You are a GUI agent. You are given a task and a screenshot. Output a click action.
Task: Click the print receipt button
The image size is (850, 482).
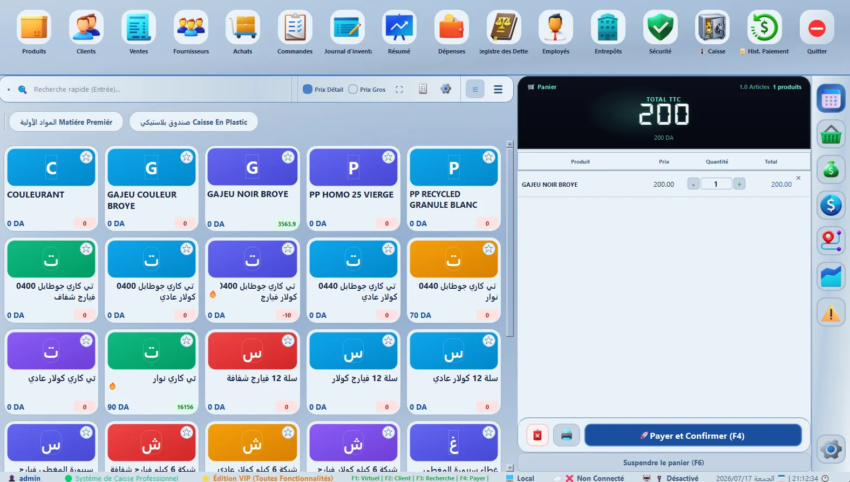567,436
